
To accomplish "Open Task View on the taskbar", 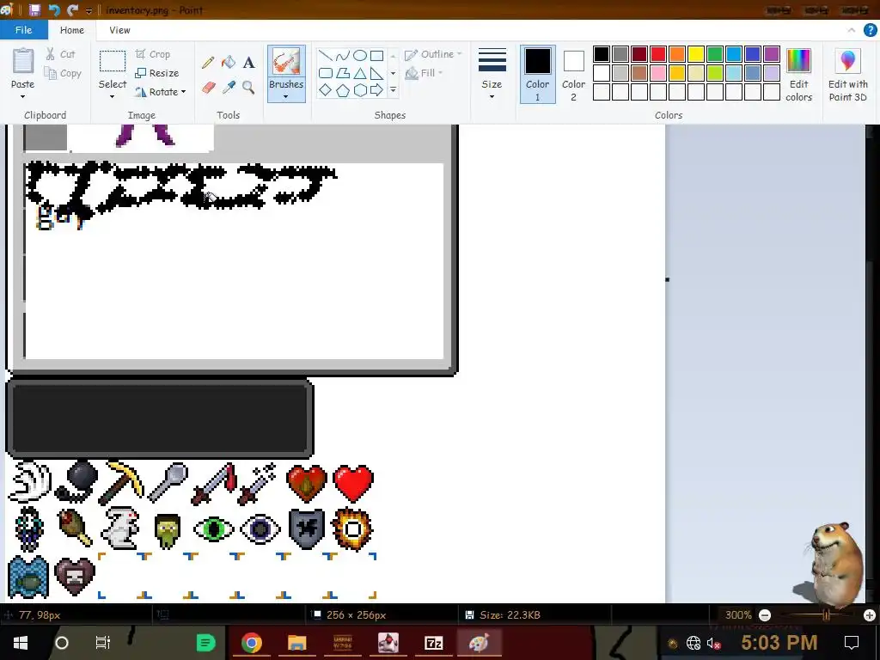I will coord(103,643).
